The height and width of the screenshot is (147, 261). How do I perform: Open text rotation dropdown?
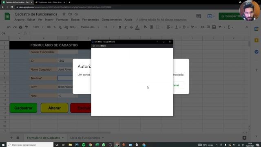pyautogui.click(x=194, y=27)
